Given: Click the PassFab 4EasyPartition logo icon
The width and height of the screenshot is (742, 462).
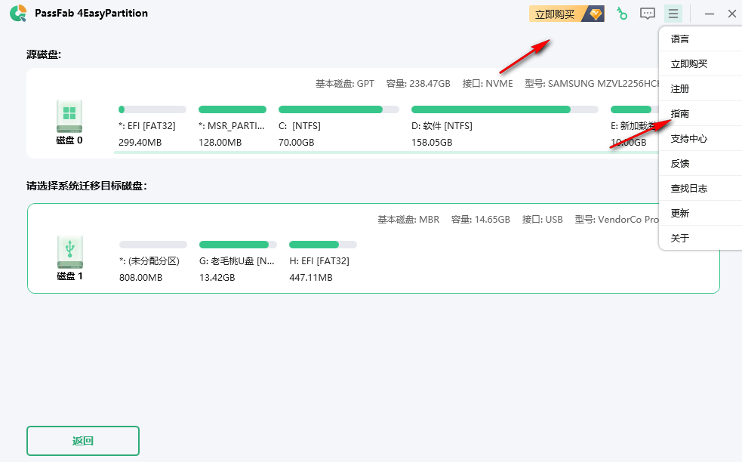Looking at the screenshot, I should (18, 14).
